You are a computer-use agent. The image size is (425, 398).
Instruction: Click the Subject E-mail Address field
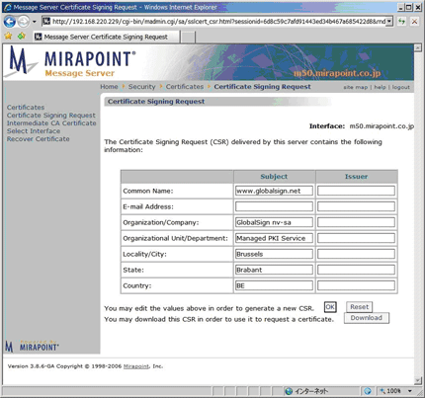tap(274, 206)
